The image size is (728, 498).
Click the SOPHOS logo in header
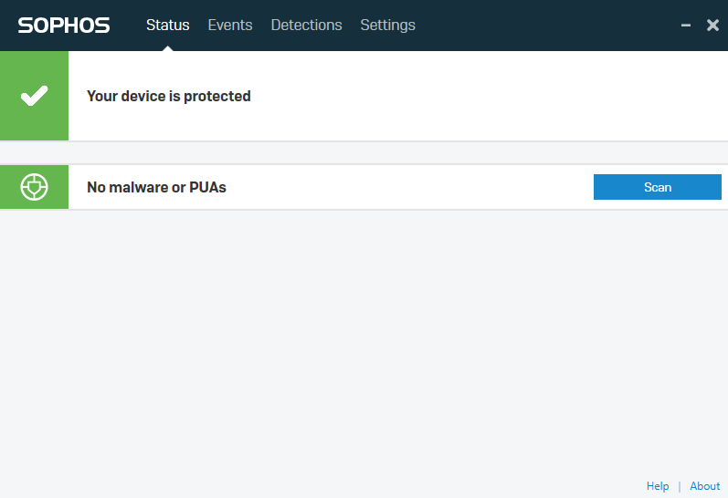pos(64,26)
